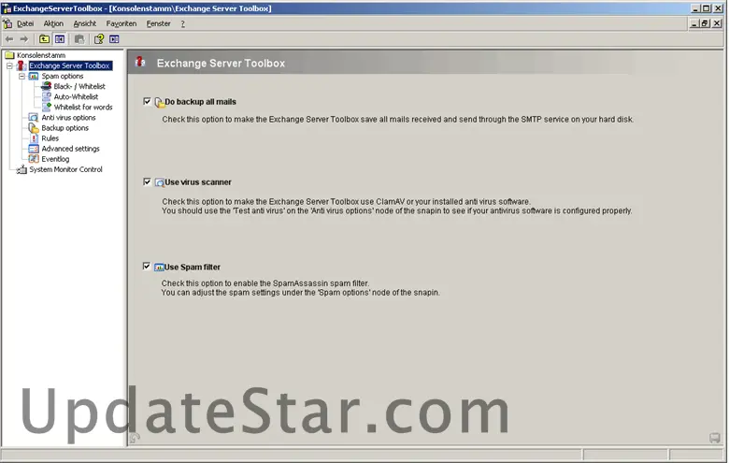Uncheck the Use Spam filter checkbox
Viewport: 729px width, 463px height.
(x=147, y=267)
